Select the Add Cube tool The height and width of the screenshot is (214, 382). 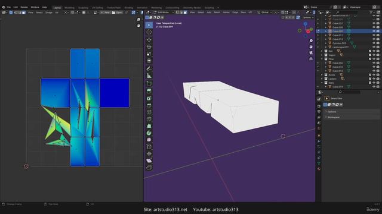tap(149, 84)
